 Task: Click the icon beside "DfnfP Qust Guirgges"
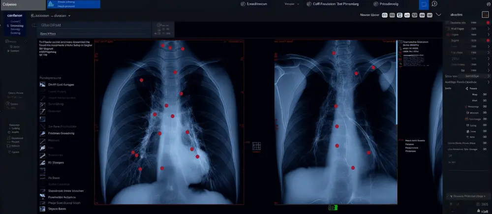[x=43, y=85]
